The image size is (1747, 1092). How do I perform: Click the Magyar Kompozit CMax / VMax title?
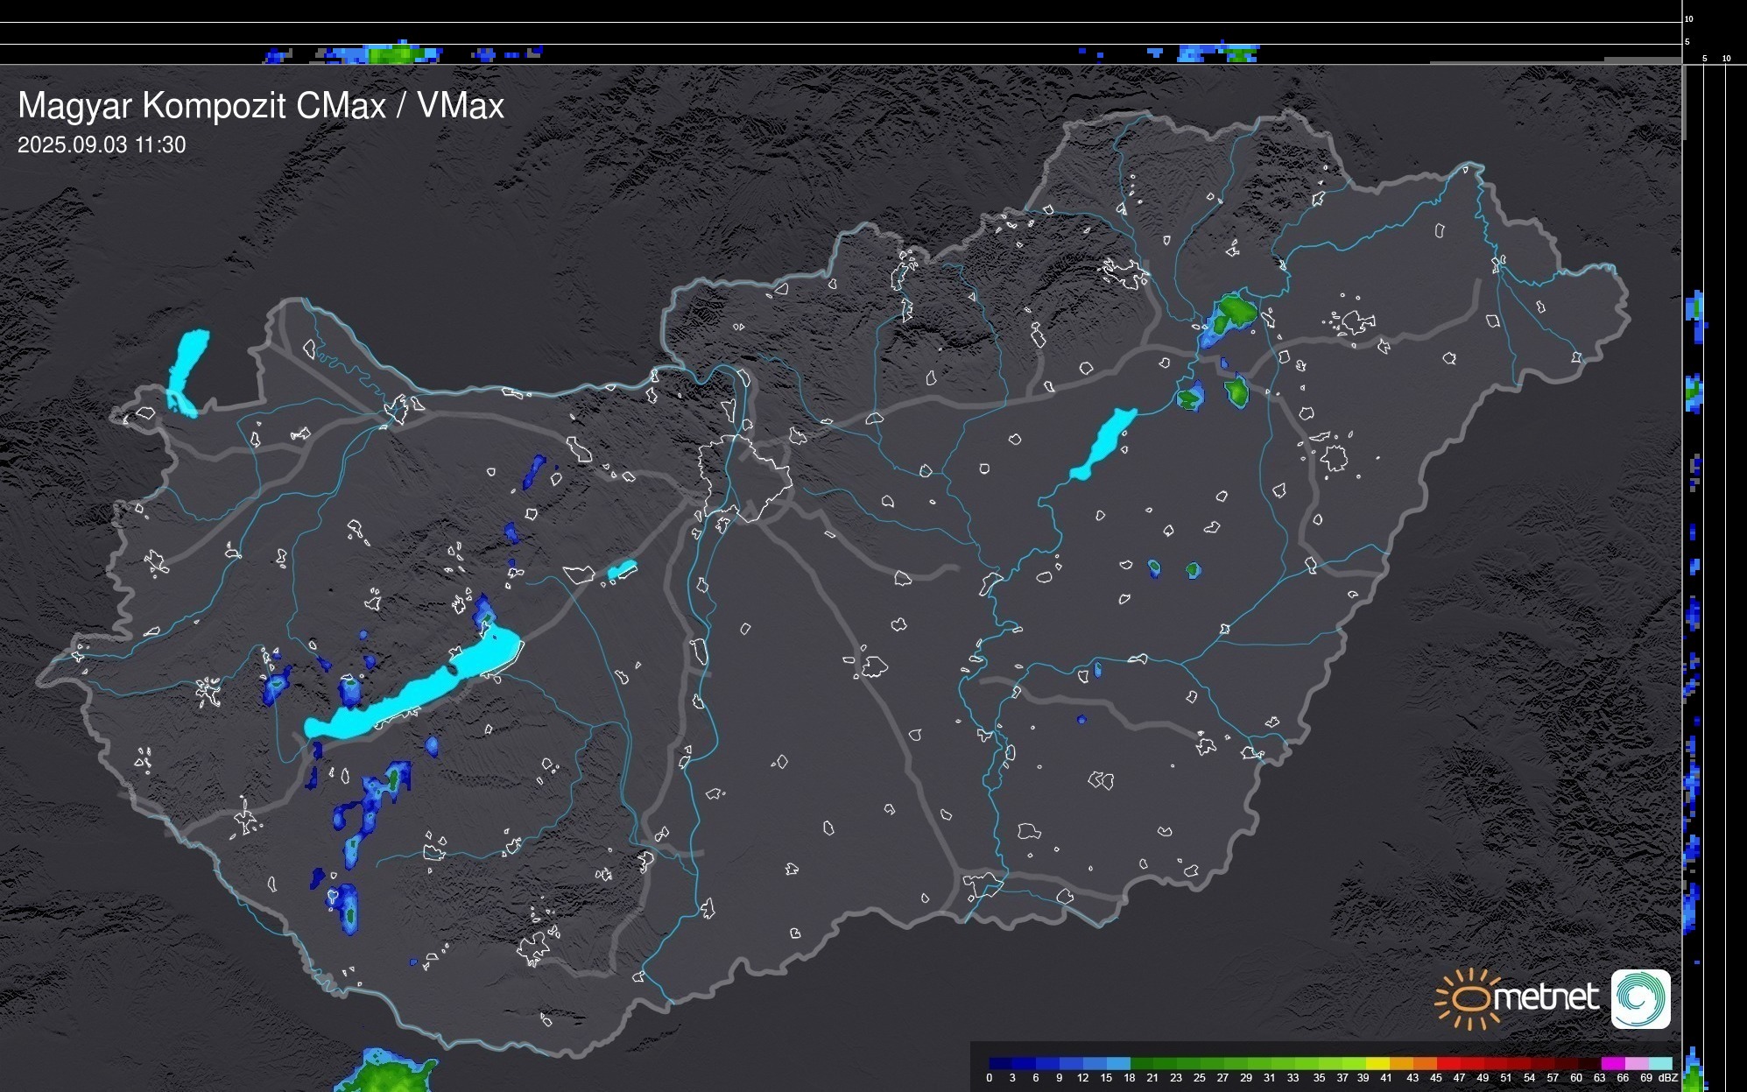[261, 105]
